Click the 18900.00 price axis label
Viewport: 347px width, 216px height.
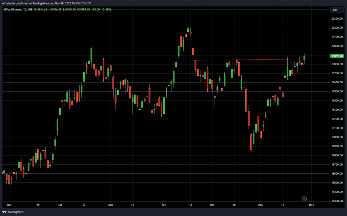pos(337,146)
